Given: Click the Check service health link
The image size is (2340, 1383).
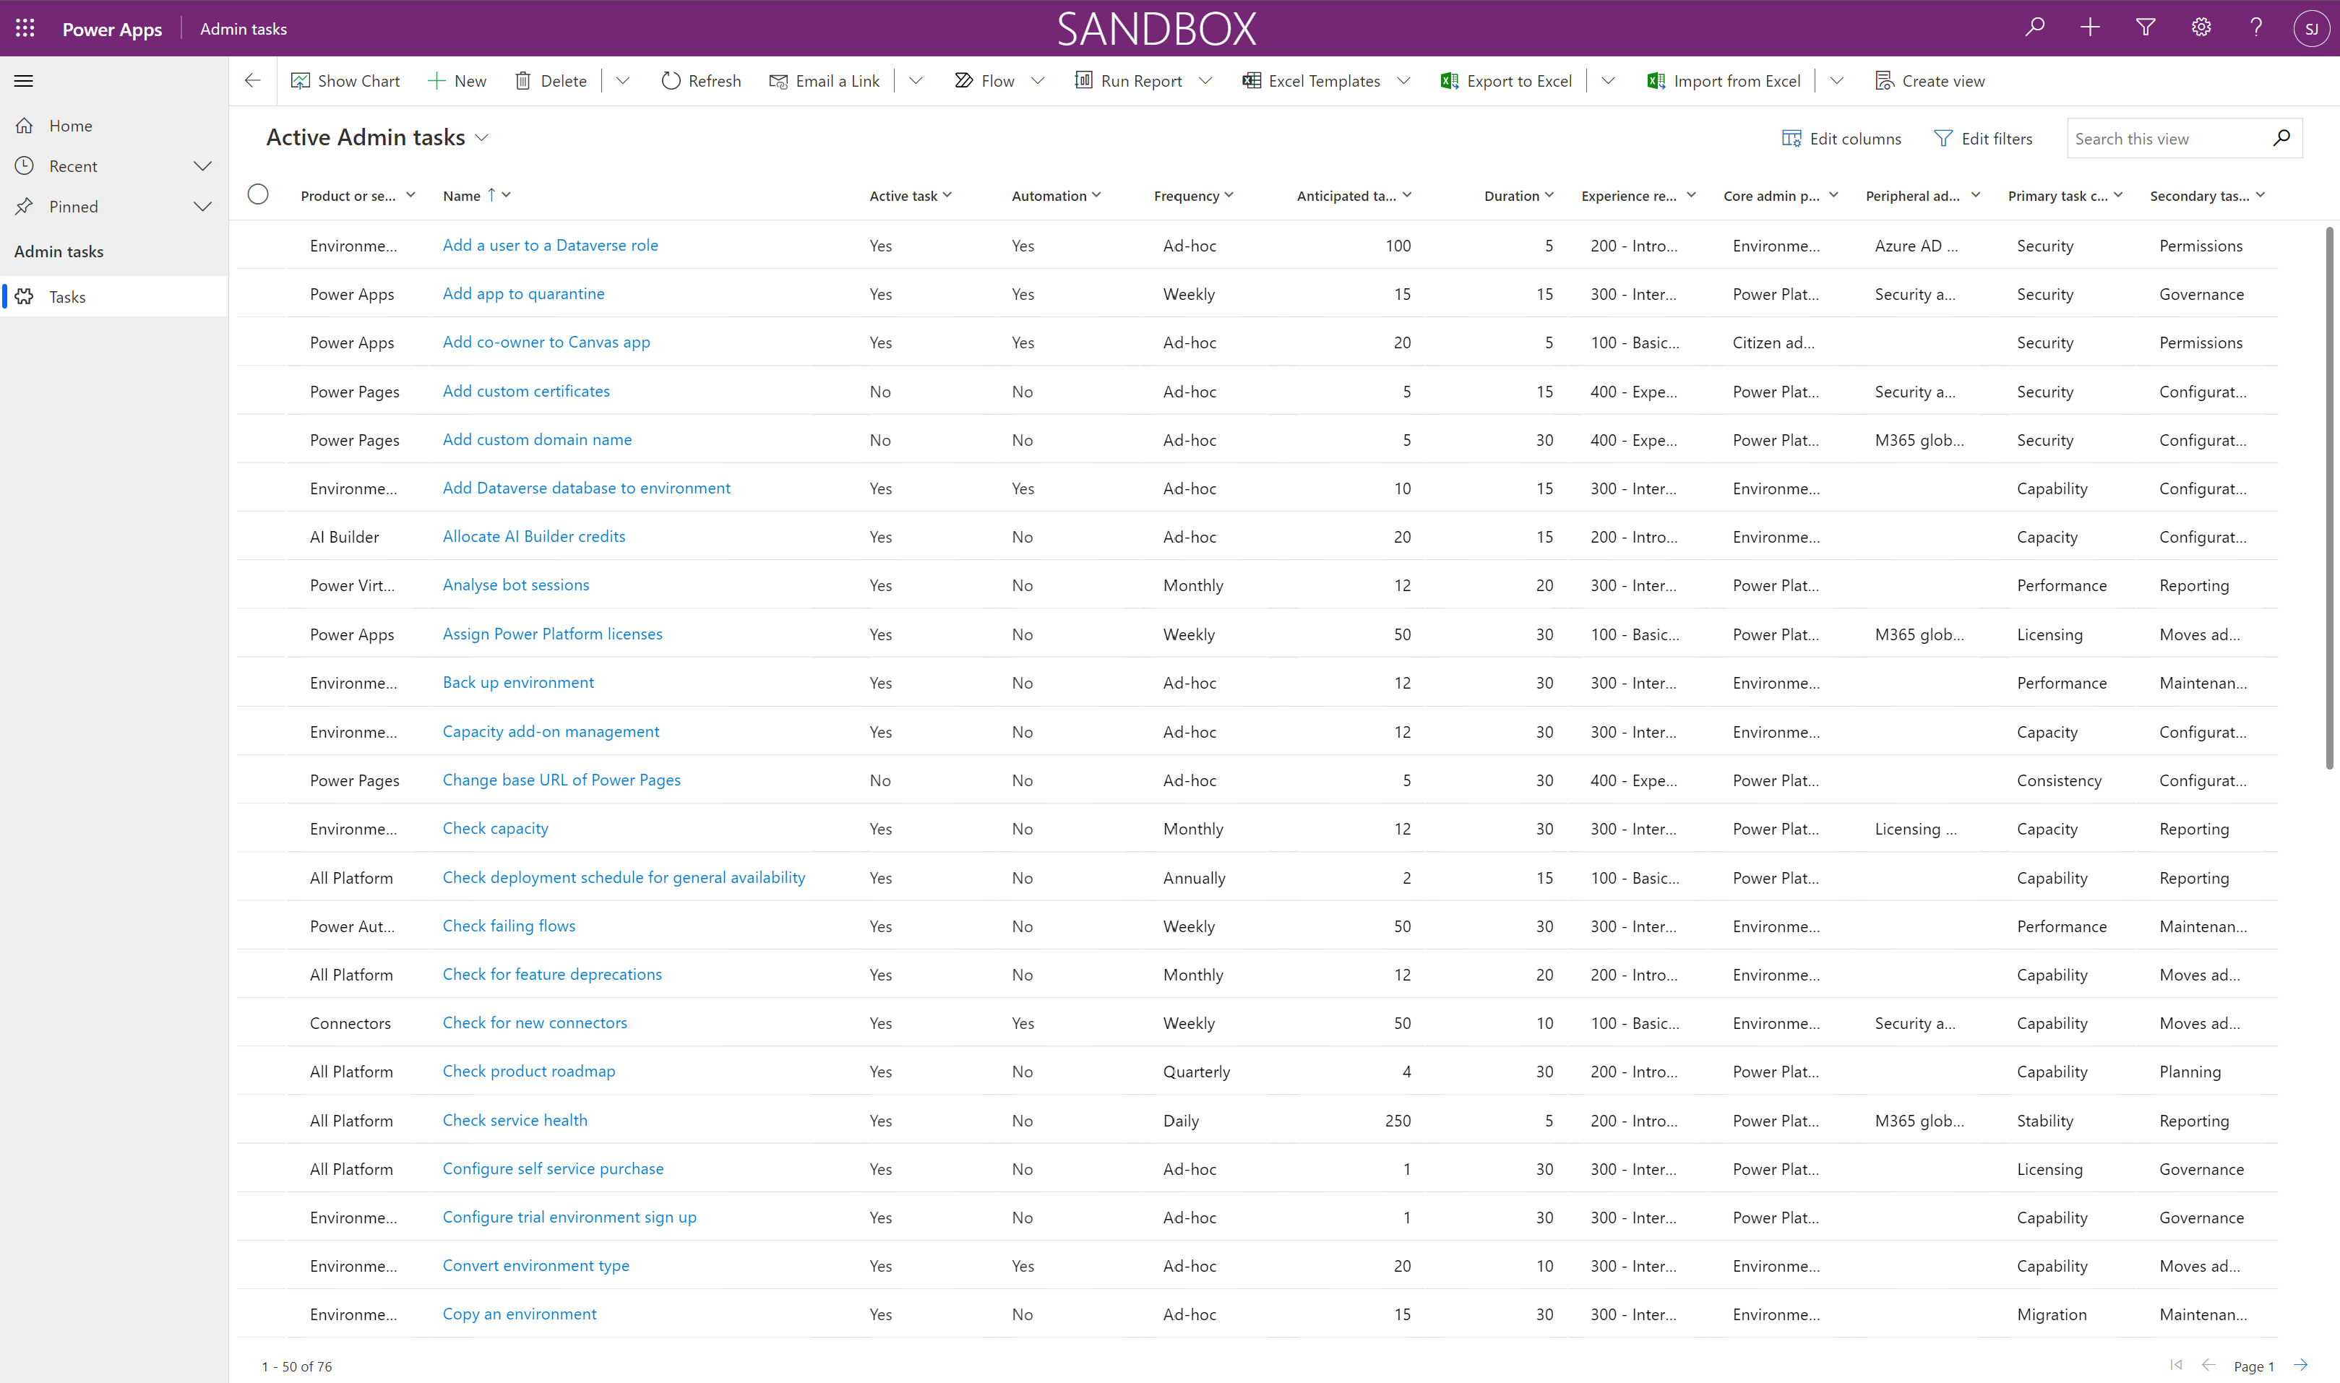Looking at the screenshot, I should [514, 1119].
